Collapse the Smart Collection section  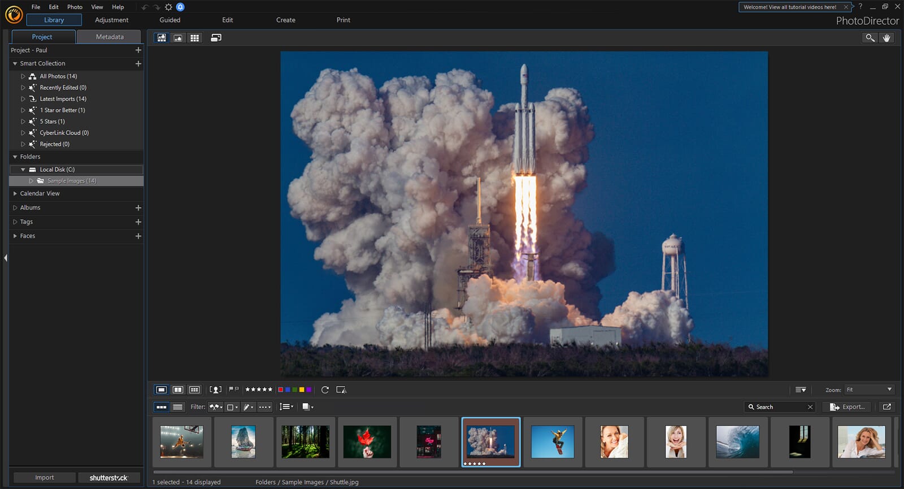tap(15, 64)
